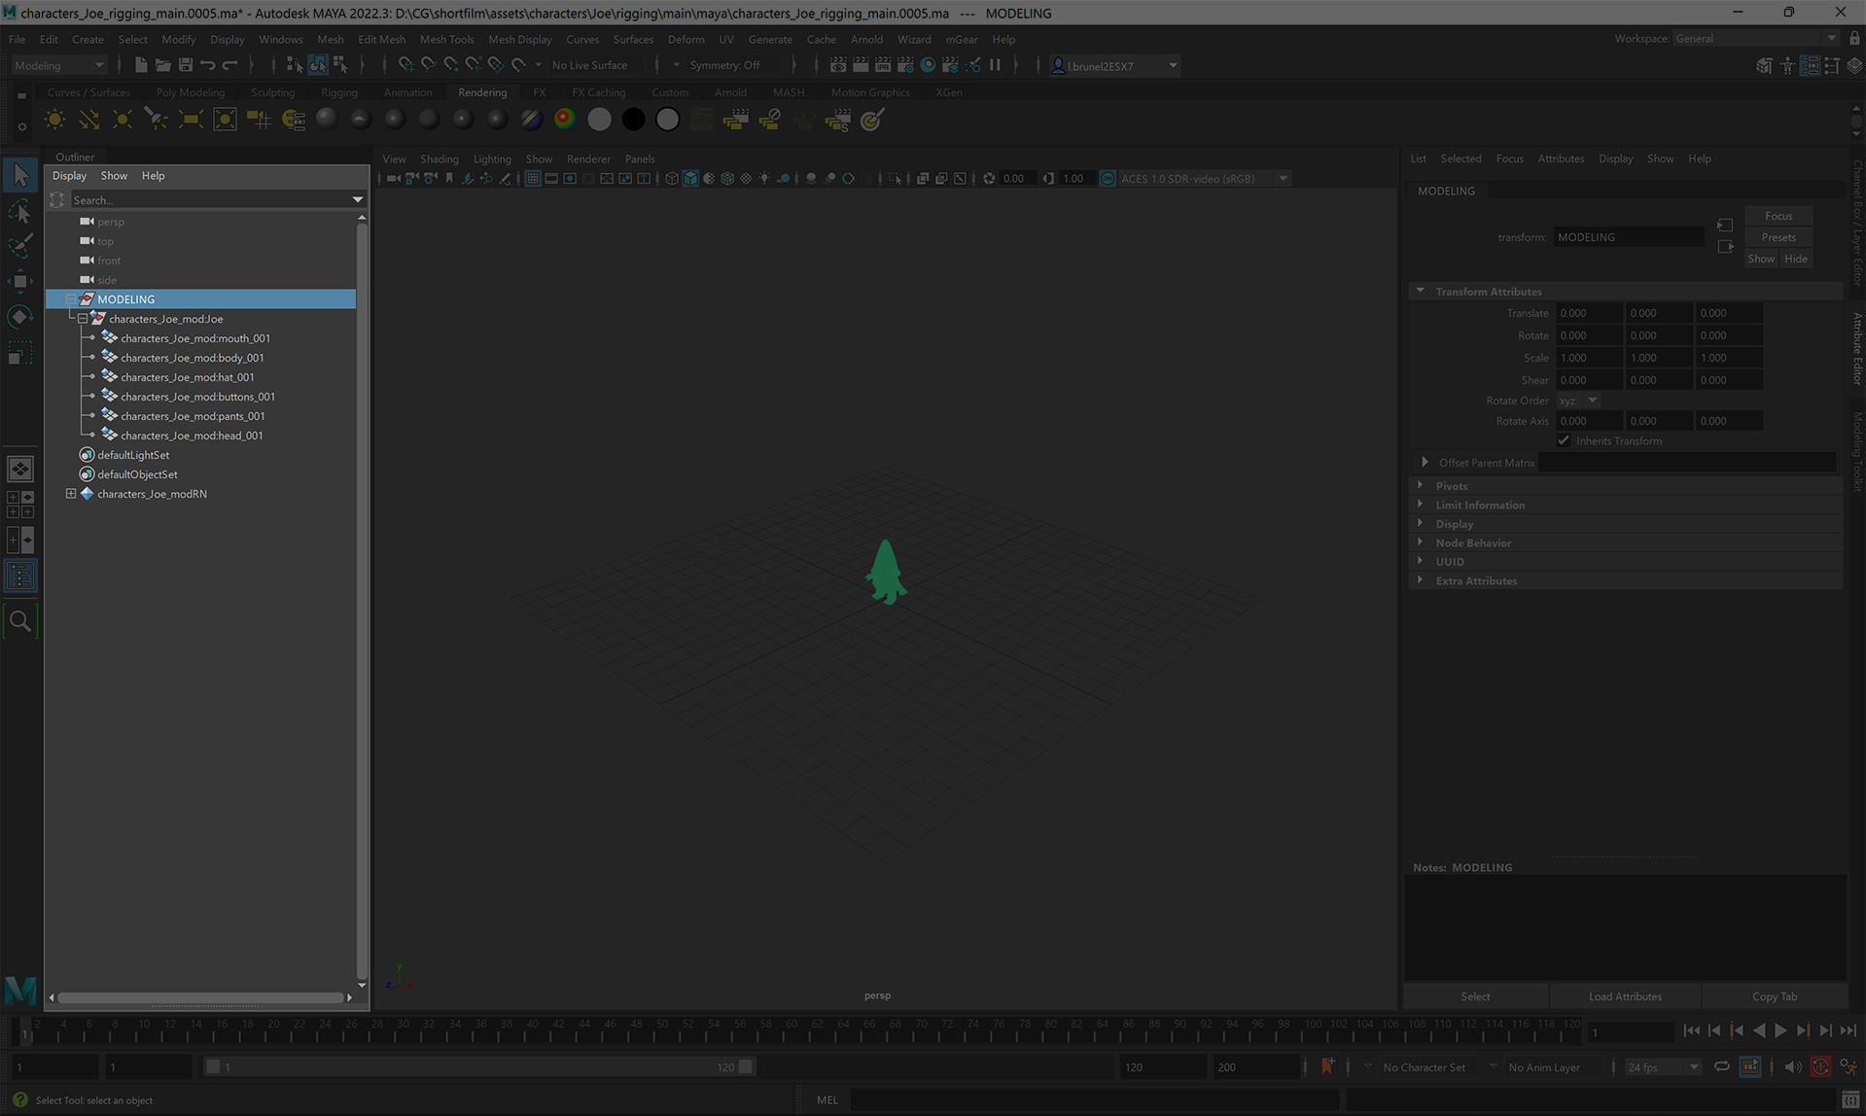1866x1116 pixels.
Task: Open the Modeling menu set dropdown
Action: [58, 65]
